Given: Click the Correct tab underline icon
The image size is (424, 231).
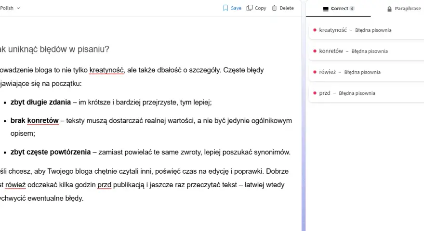Looking at the screenshot, I should (x=326, y=9).
